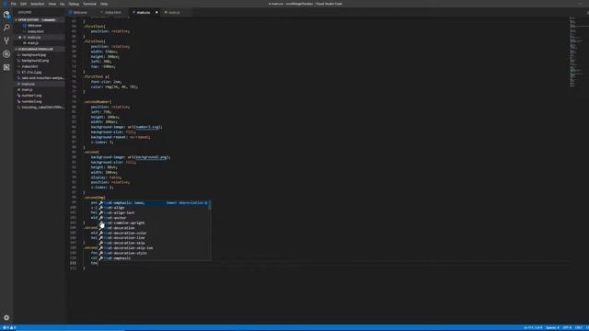Pick the text-anchor suggestion
Image resolution: width=589 pixels, height=331 pixels.
coord(154,218)
